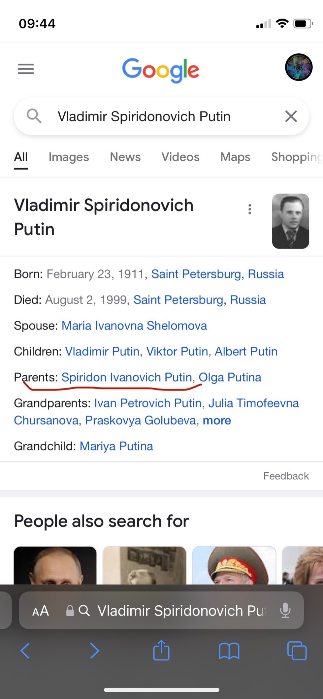Viewport: 323px width, 699px height.
Task: Switch to the News tab
Action: coord(125,157)
